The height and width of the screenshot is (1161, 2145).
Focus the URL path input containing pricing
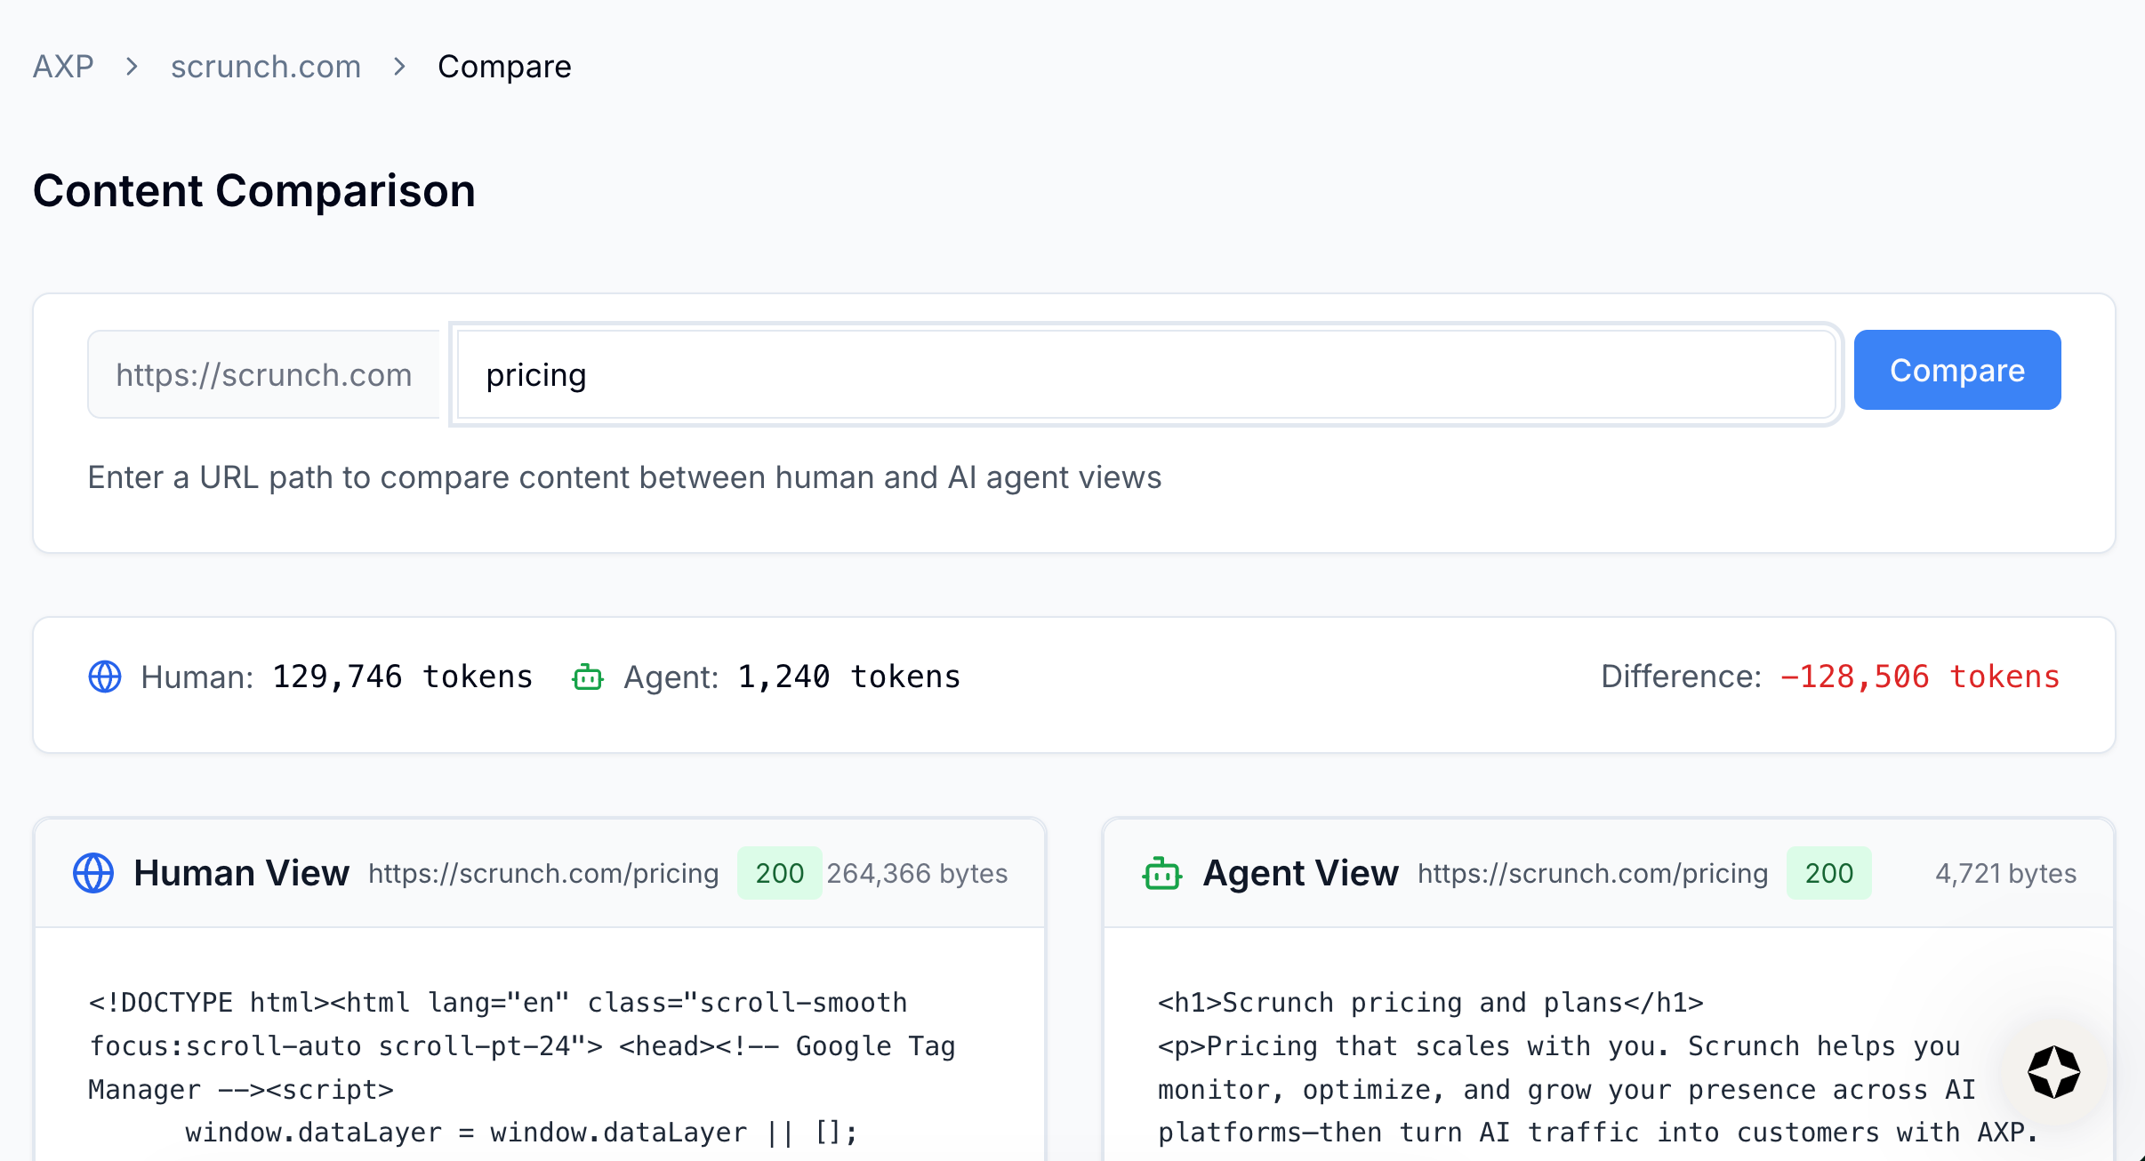(1146, 374)
